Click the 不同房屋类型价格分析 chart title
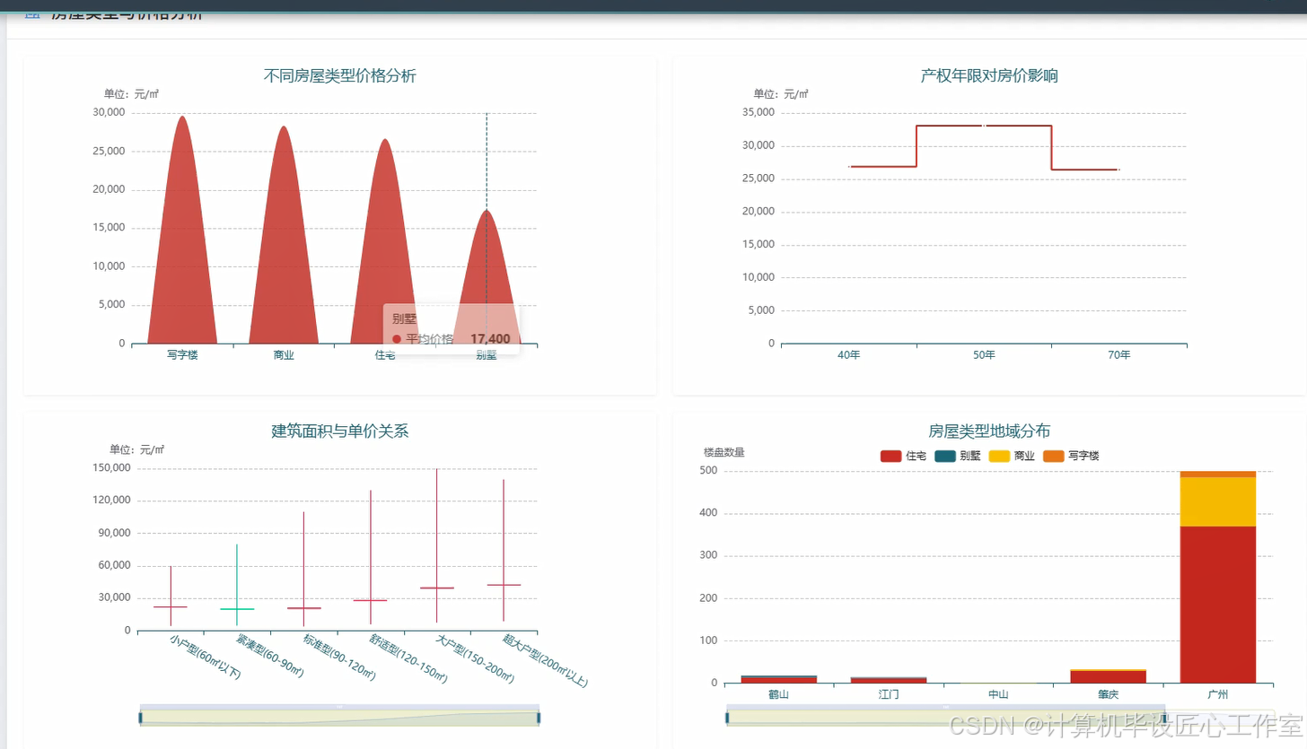 click(x=340, y=76)
